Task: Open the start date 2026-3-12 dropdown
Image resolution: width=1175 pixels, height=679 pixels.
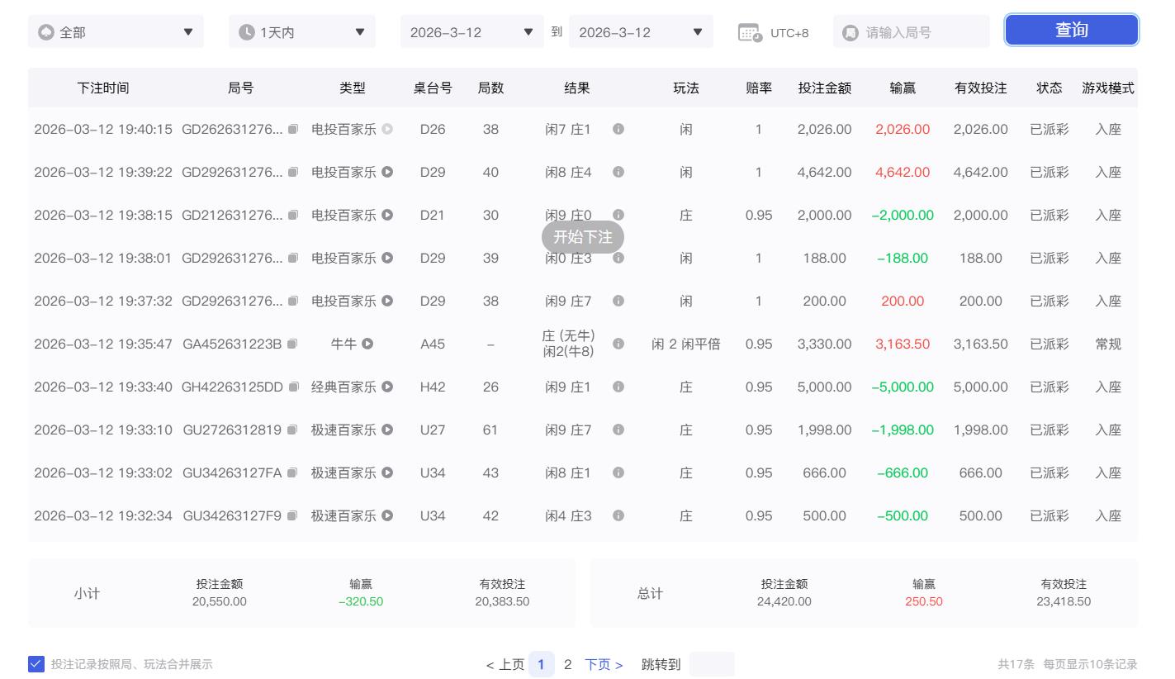Action: (471, 31)
